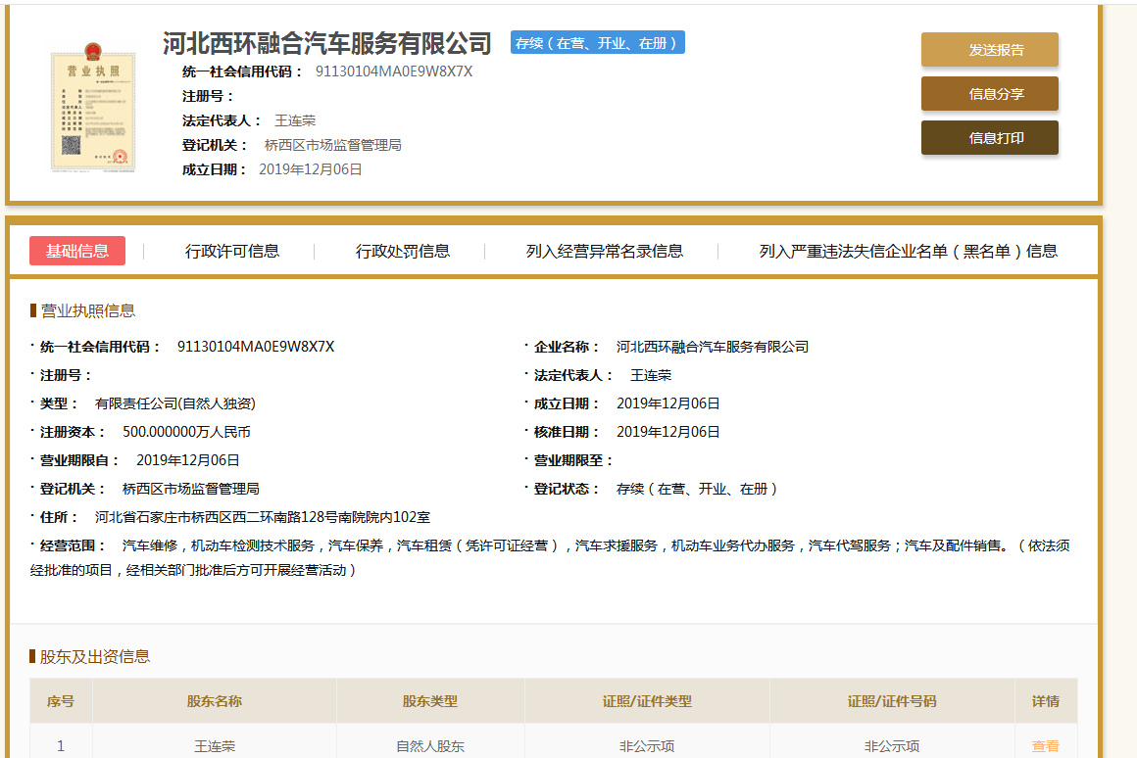This screenshot has height=758, width=1137.
Task: Open the 行政处罚信息 tab
Action: (403, 251)
